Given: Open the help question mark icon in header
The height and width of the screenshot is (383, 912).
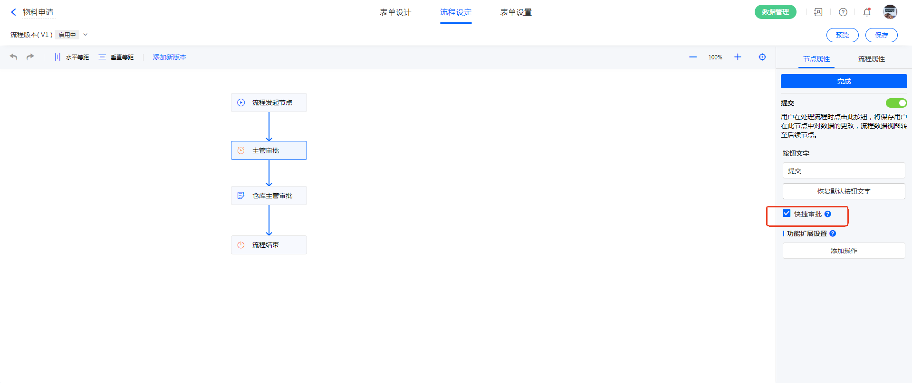Looking at the screenshot, I should [843, 12].
